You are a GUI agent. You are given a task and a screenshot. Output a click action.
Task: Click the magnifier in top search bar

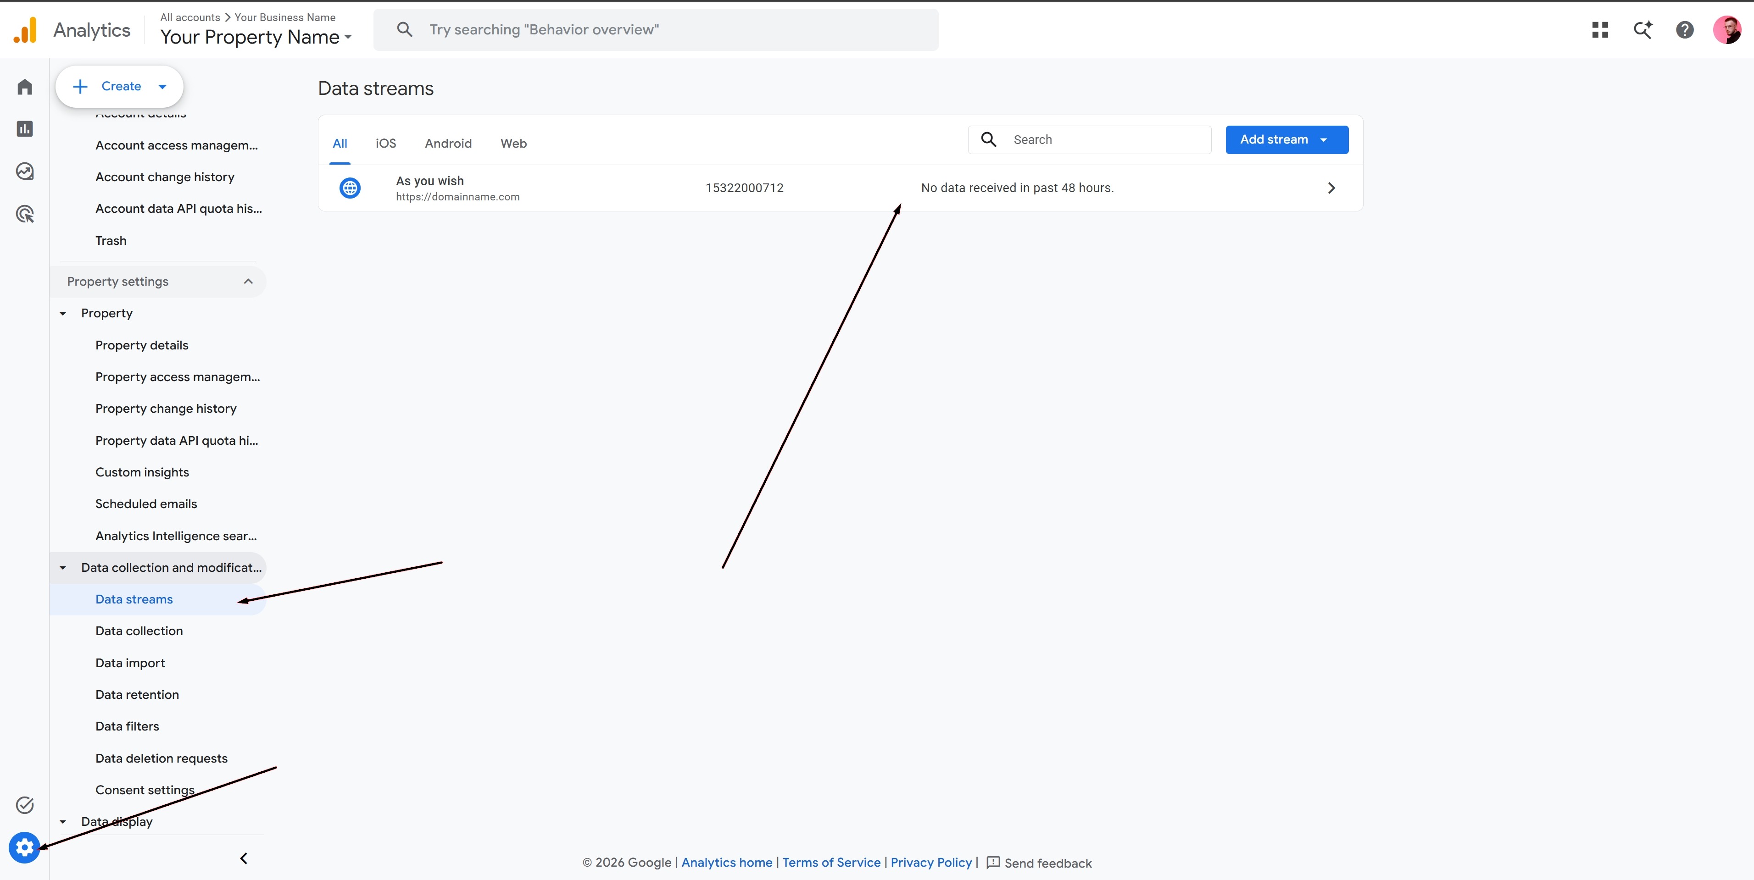pos(405,29)
